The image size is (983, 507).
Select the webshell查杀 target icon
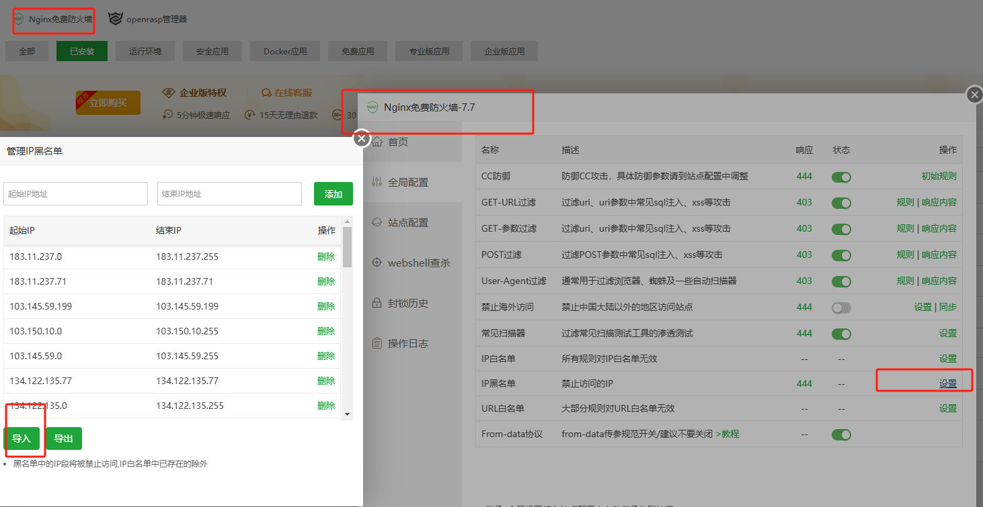pos(377,263)
